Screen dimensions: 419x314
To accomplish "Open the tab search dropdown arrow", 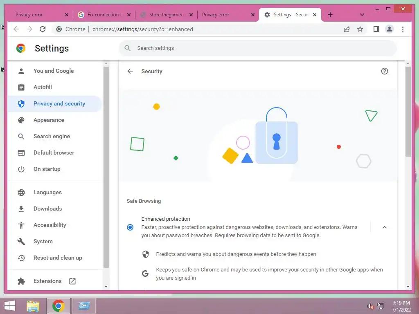I will (362, 15).
